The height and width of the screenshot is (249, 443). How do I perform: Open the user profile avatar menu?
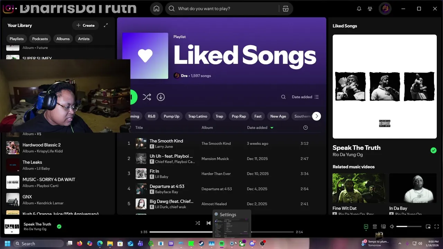tap(385, 9)
